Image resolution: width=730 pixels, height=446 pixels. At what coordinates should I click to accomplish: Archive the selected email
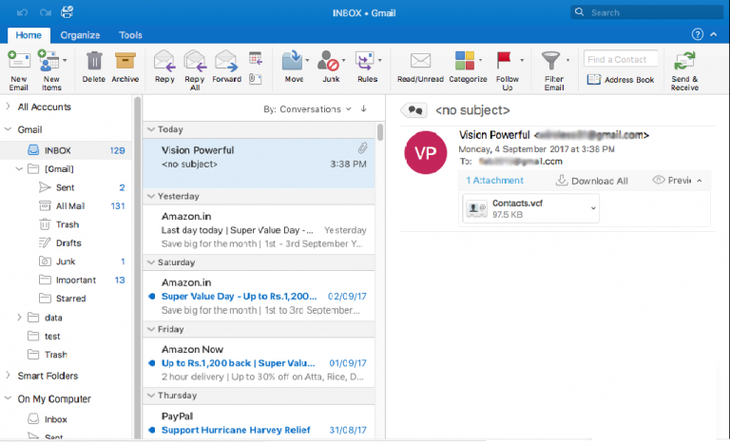coord(125,67)
